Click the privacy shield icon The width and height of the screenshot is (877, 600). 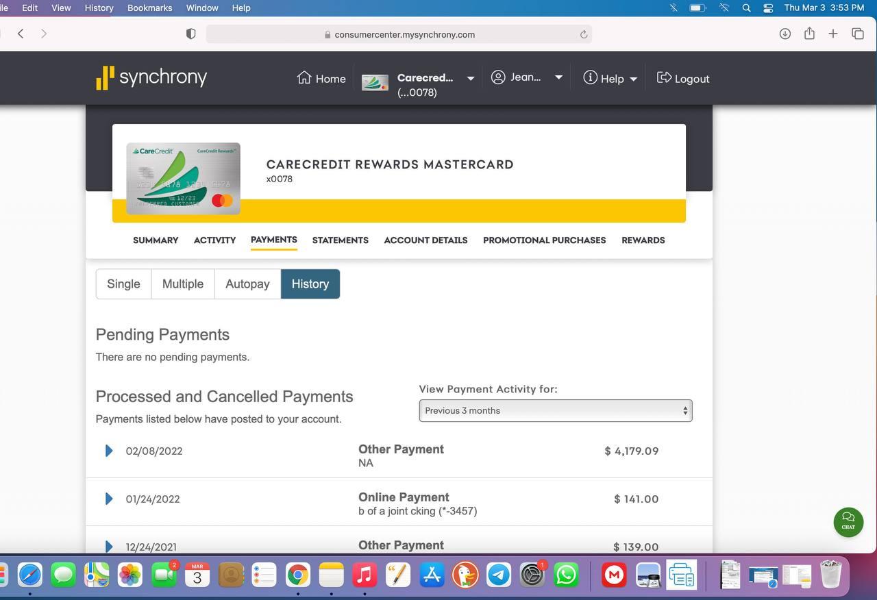pyautogui.click(x=191, y=34)
